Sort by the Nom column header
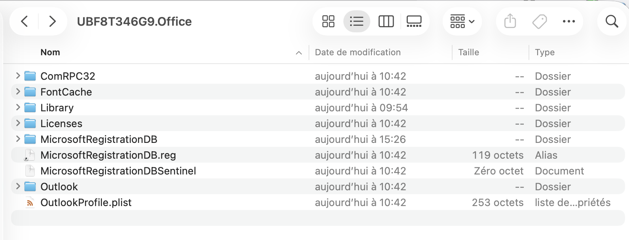629x240 pixels. pyautogui.click(x=50, y=52)
